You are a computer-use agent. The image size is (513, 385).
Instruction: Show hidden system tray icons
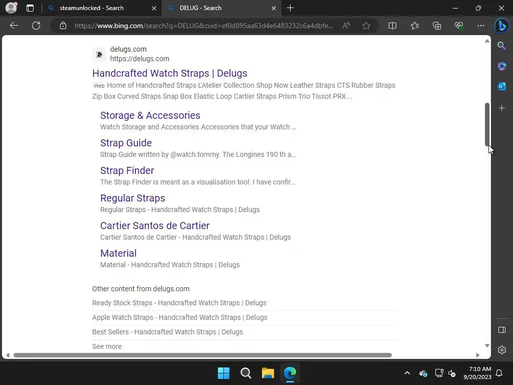tap(407, 373)
